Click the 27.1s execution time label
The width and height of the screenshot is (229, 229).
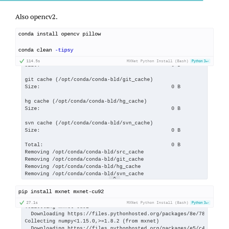[x=32, y=203]
